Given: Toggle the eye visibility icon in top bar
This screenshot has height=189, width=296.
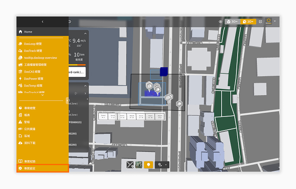Looking at the screenshot, I should [220, 22].
